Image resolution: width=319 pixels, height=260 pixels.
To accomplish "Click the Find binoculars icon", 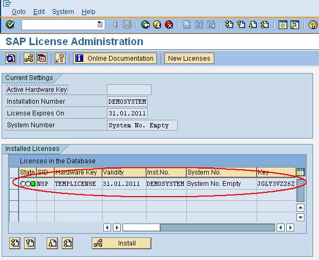I will tap(199, 25).
